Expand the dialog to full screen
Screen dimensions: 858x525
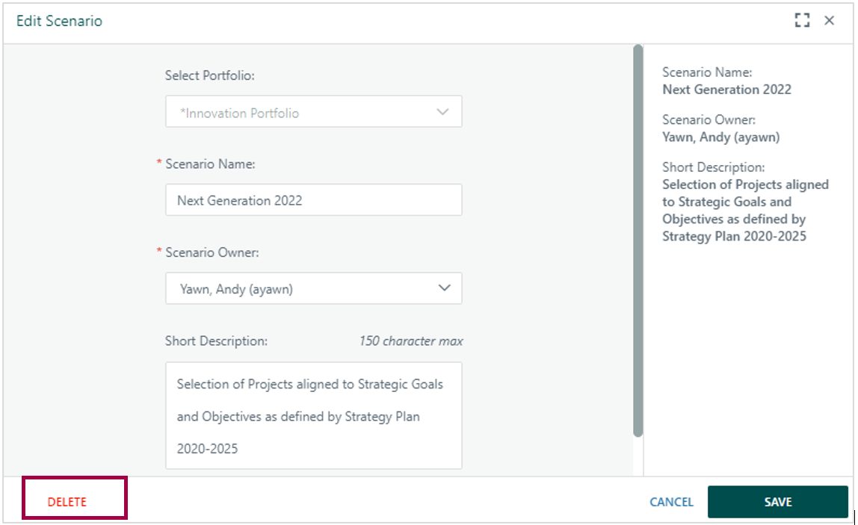(x=802, y=21)
